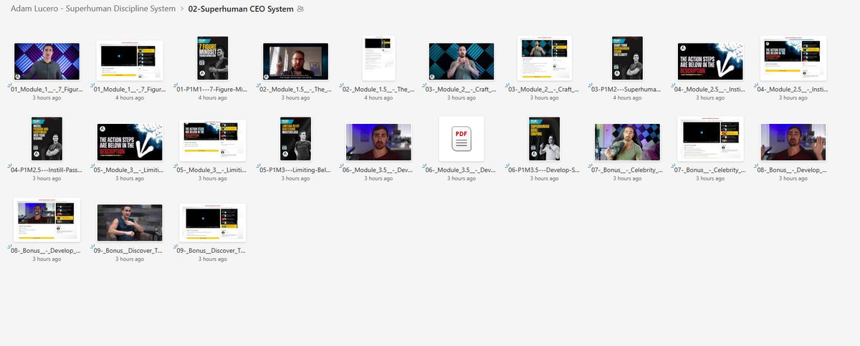Select the file name under the bearded man video
The width and height of the screenshot is (860, 346).
coord(295,90)
